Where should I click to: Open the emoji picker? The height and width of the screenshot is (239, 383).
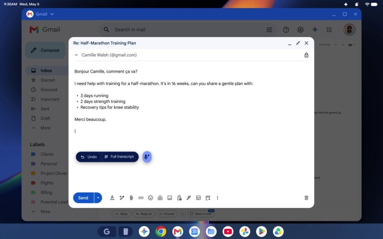point(150,198)
